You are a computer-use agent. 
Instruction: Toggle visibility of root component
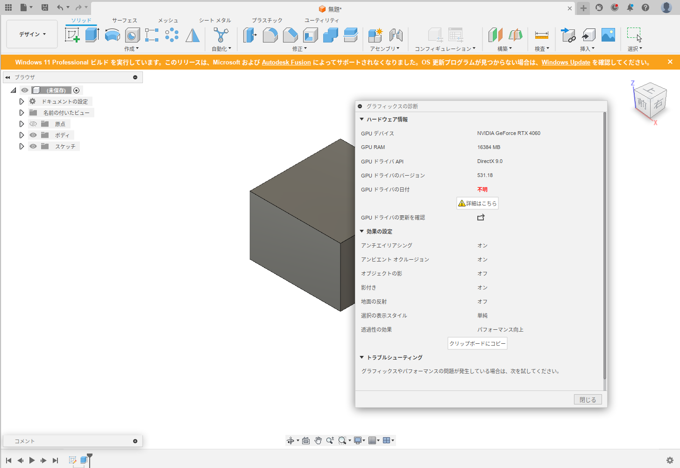[25, 90]
